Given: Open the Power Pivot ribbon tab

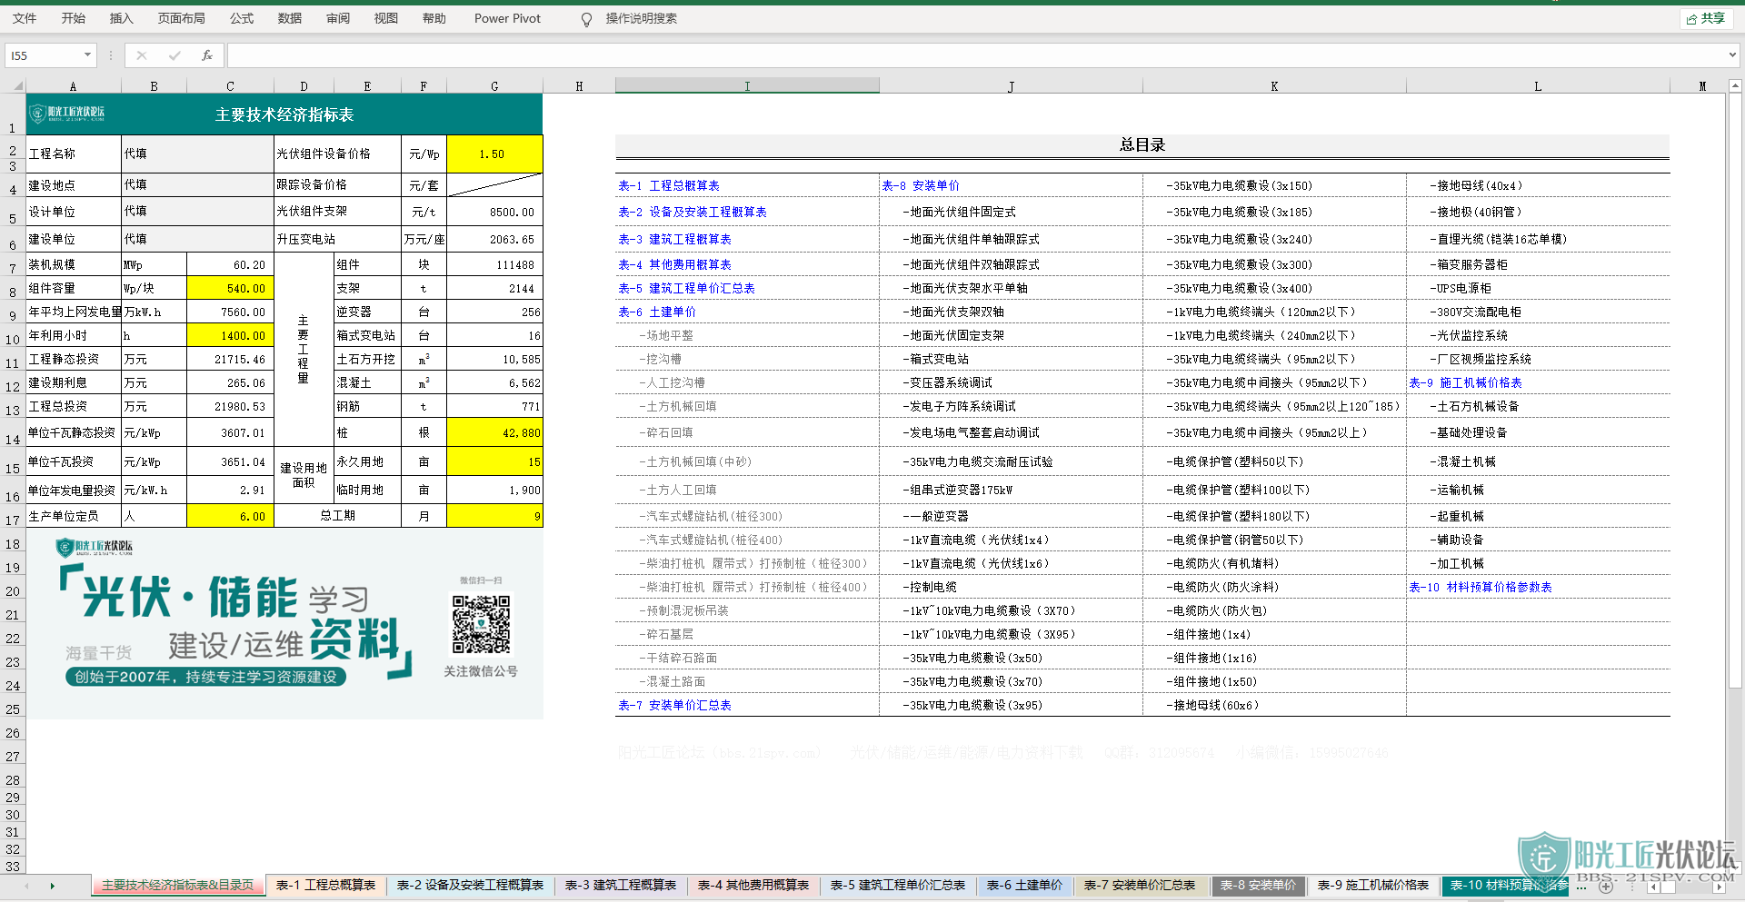Looking at the screenshot, I should tap(507, 18).
